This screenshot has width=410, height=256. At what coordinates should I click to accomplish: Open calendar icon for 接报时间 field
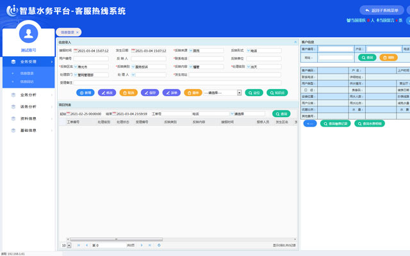click(x=76, y=51)
